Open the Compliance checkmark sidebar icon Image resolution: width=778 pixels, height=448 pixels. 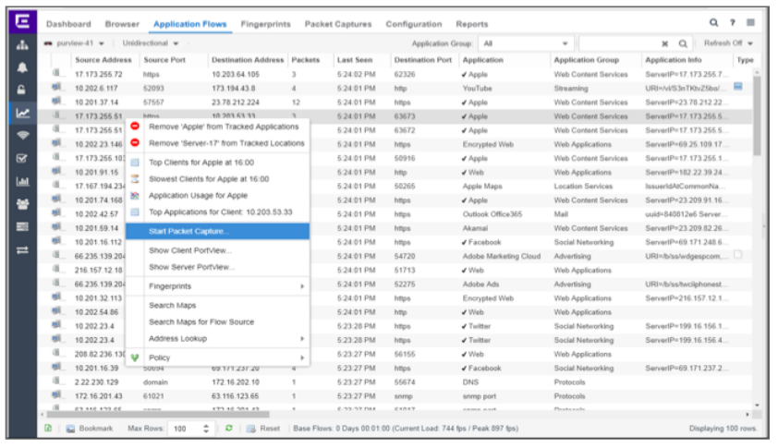22,158
